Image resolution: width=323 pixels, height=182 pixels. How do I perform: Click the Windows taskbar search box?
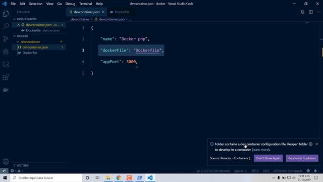tap(46, 177)
